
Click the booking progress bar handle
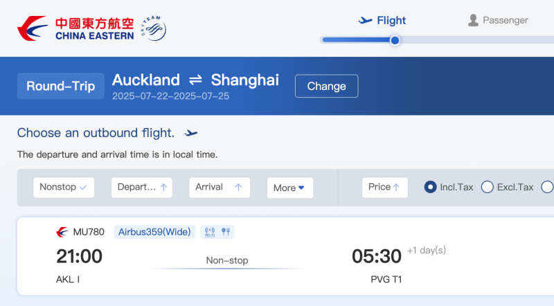point(395,40)
